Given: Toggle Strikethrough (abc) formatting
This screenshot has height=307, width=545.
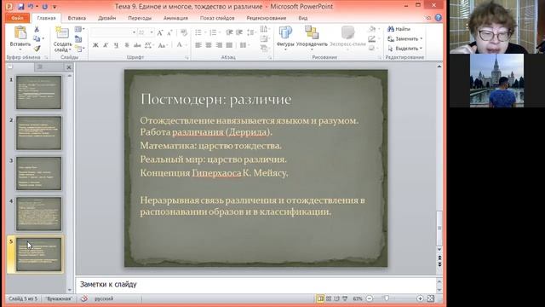Looking at the screenshot, I should coord(137,45).
